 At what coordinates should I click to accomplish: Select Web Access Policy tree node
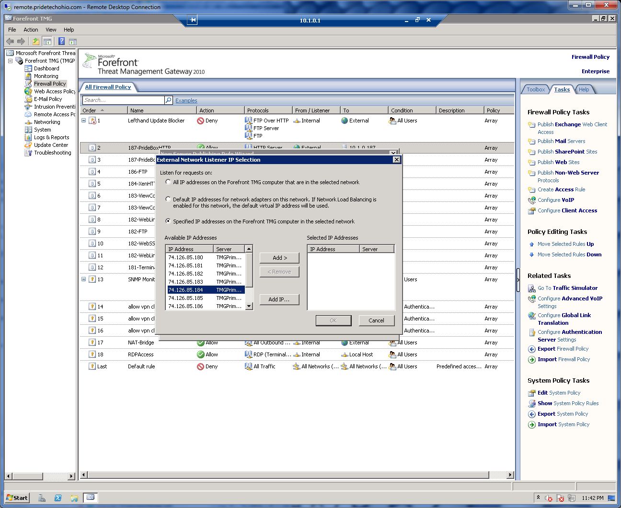(55, 91)
